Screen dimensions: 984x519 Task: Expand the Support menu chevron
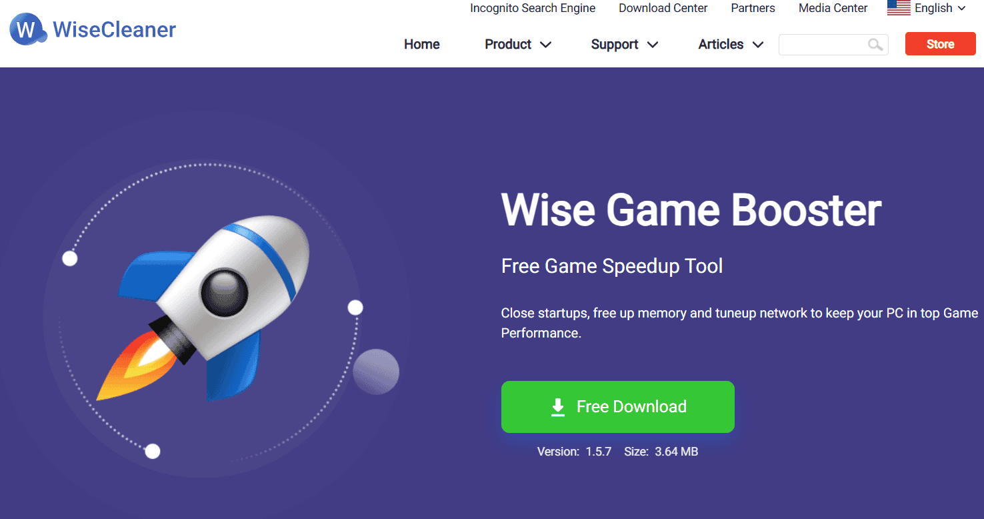pyautogui.click(x=652, y=45)
